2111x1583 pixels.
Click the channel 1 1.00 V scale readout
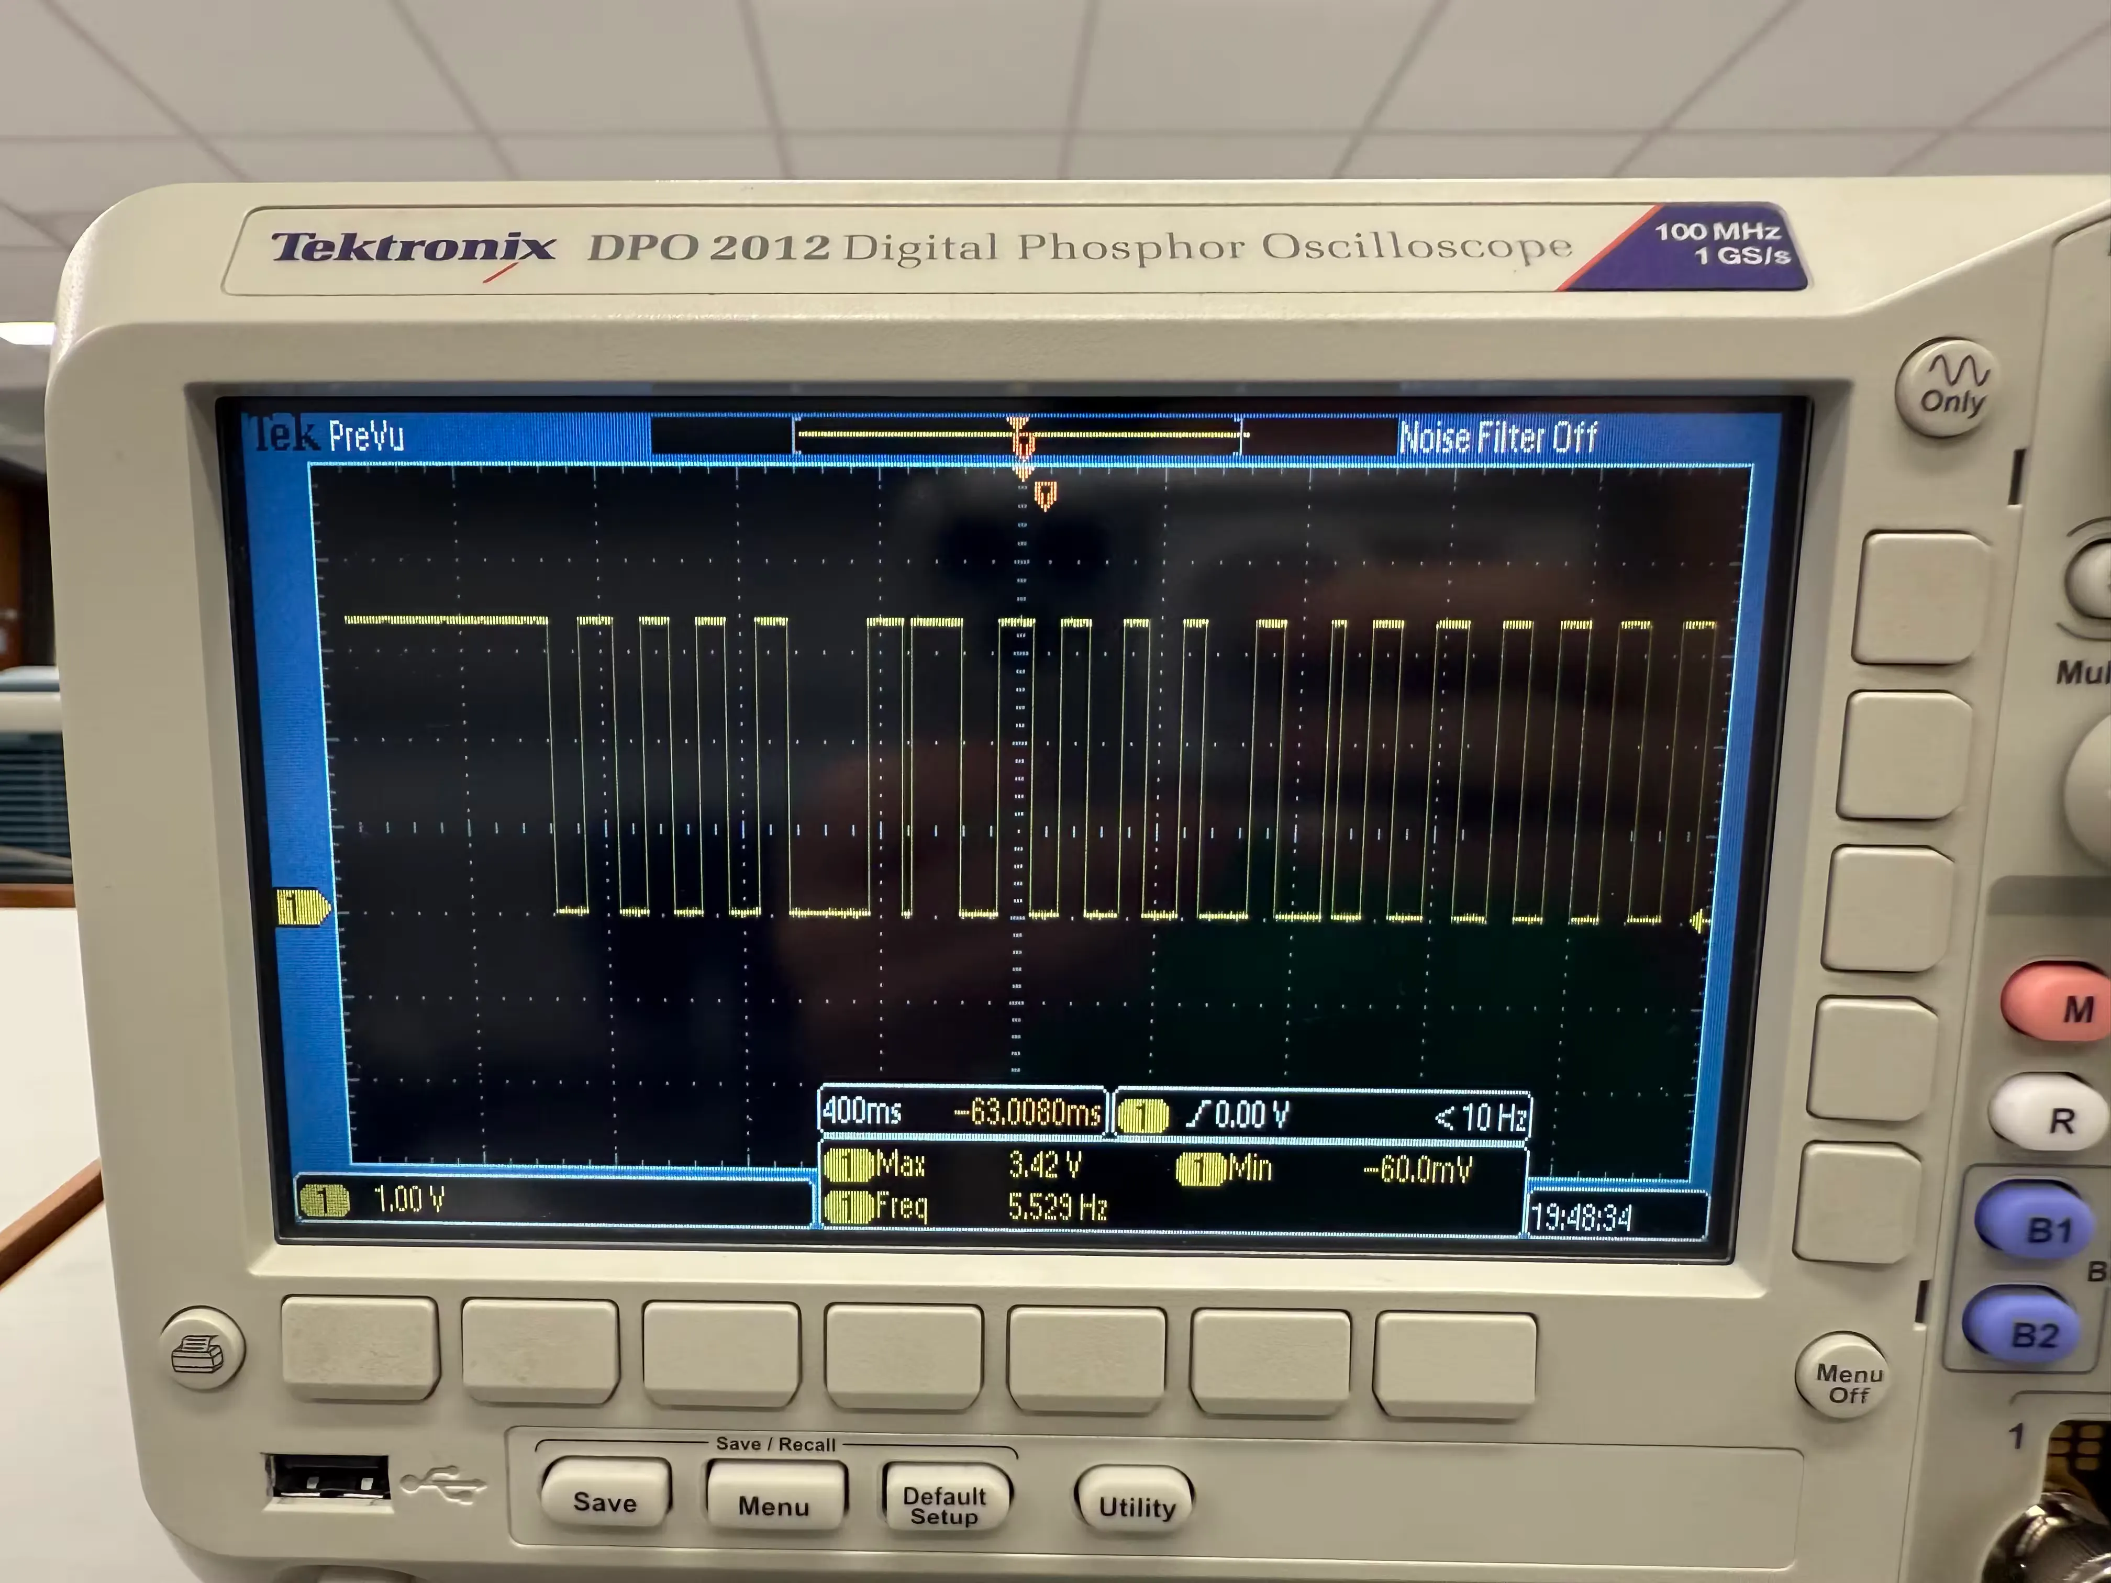pos(409,1198)
